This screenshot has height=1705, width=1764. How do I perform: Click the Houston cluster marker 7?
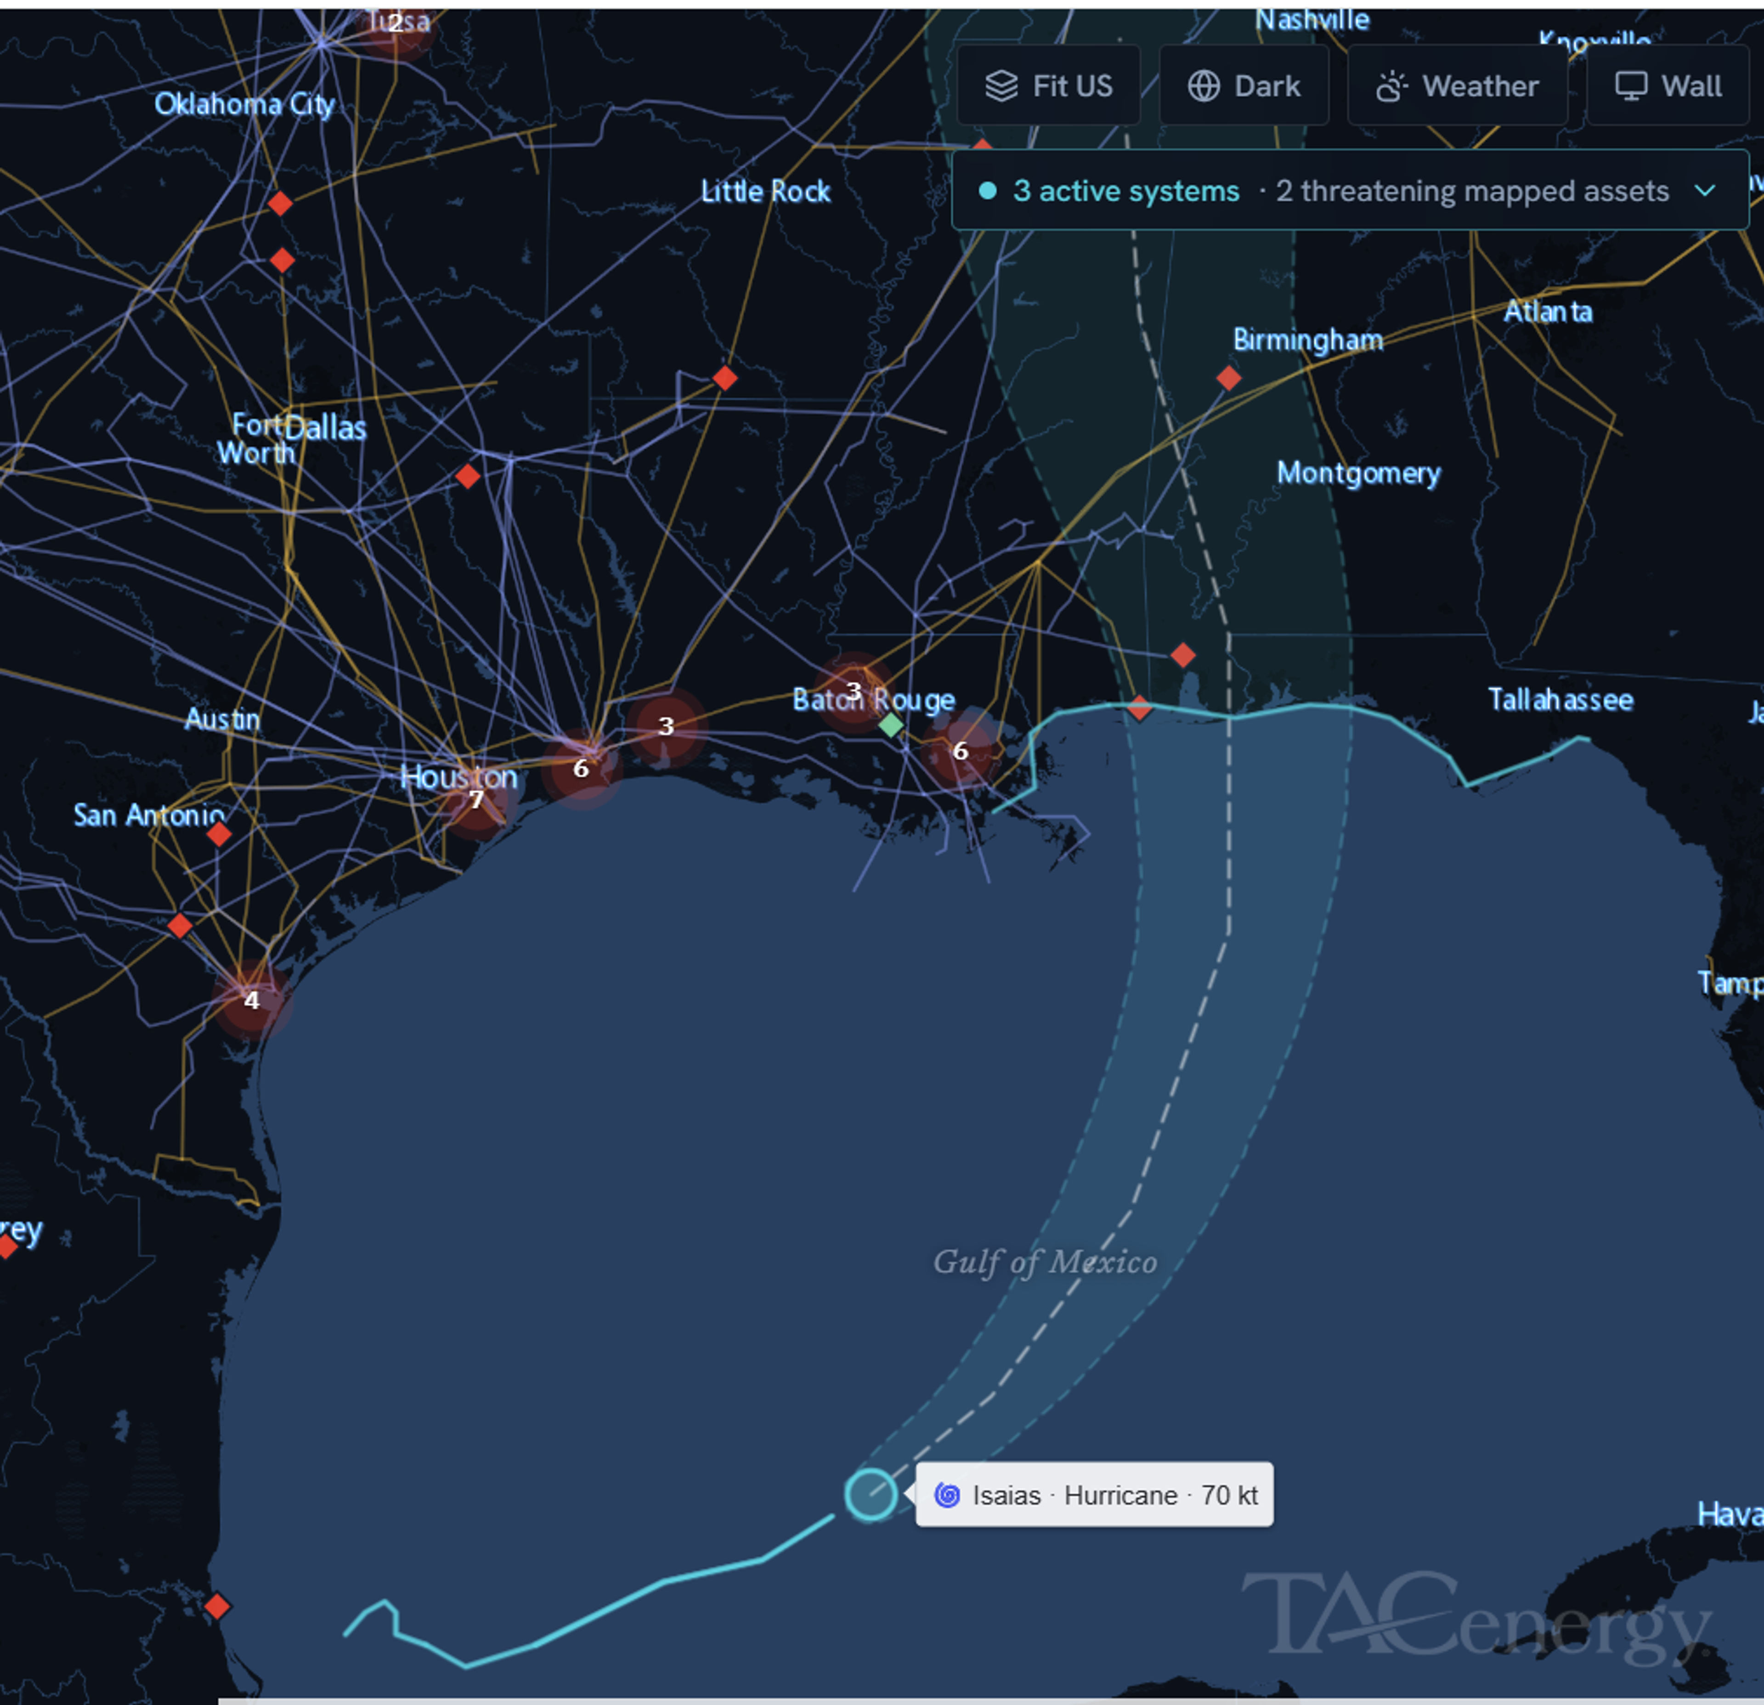pyautogui.click(x=476, y=799)
